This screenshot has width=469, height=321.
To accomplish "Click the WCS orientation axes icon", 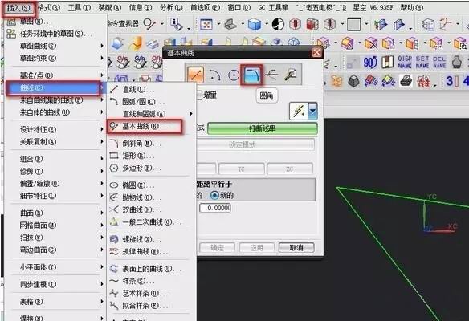I will click(x=446, y=24).
